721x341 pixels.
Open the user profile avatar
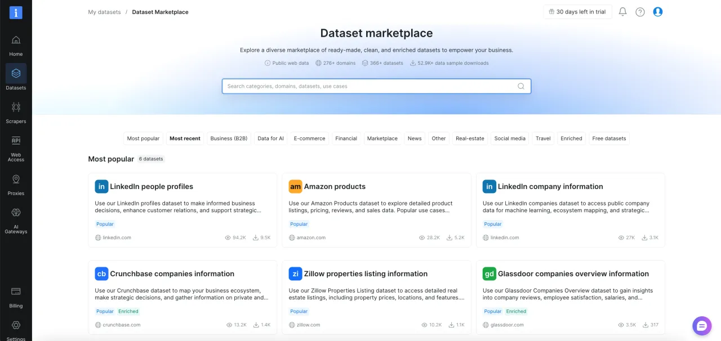(x=657, y=12)
